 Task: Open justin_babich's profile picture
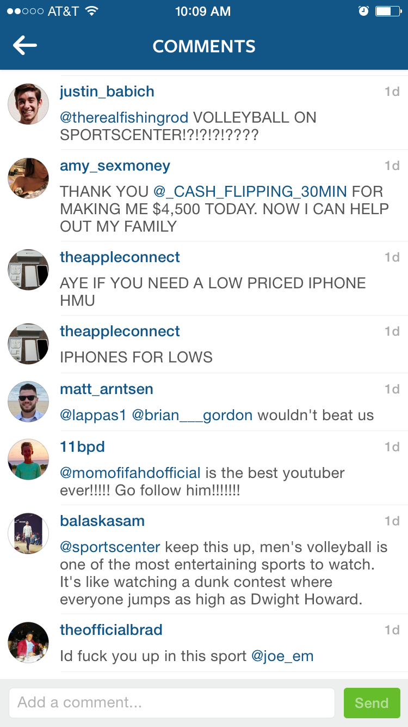point(28,104)
